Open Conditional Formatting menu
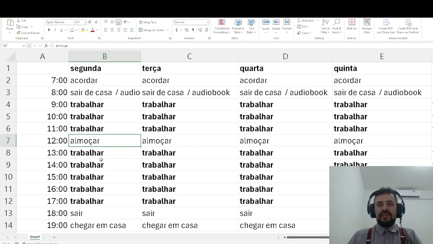This screenshot has height=244, width=433. click(x=222, y=26)
